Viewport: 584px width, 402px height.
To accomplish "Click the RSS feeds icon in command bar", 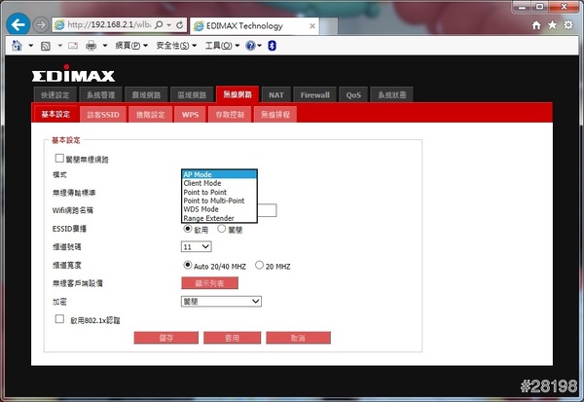I will pos(46,46).
